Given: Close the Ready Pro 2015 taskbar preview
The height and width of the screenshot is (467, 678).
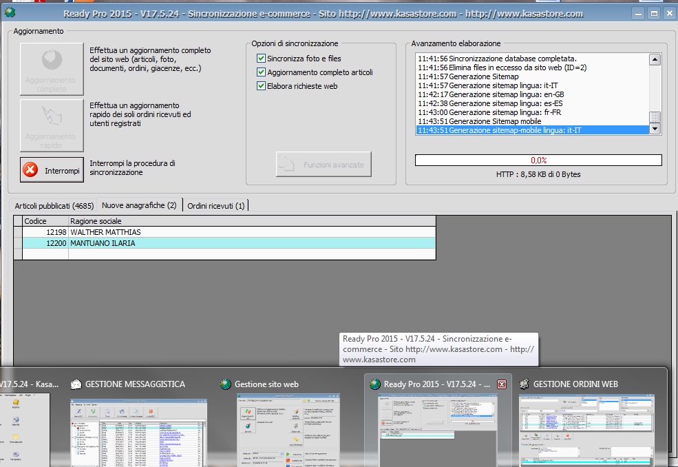Looking at the screenshot, I should pos(502,384).
